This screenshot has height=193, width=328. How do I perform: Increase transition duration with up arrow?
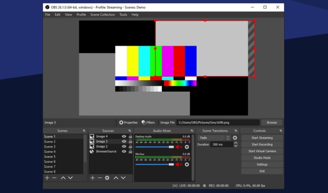pos(236,143)
